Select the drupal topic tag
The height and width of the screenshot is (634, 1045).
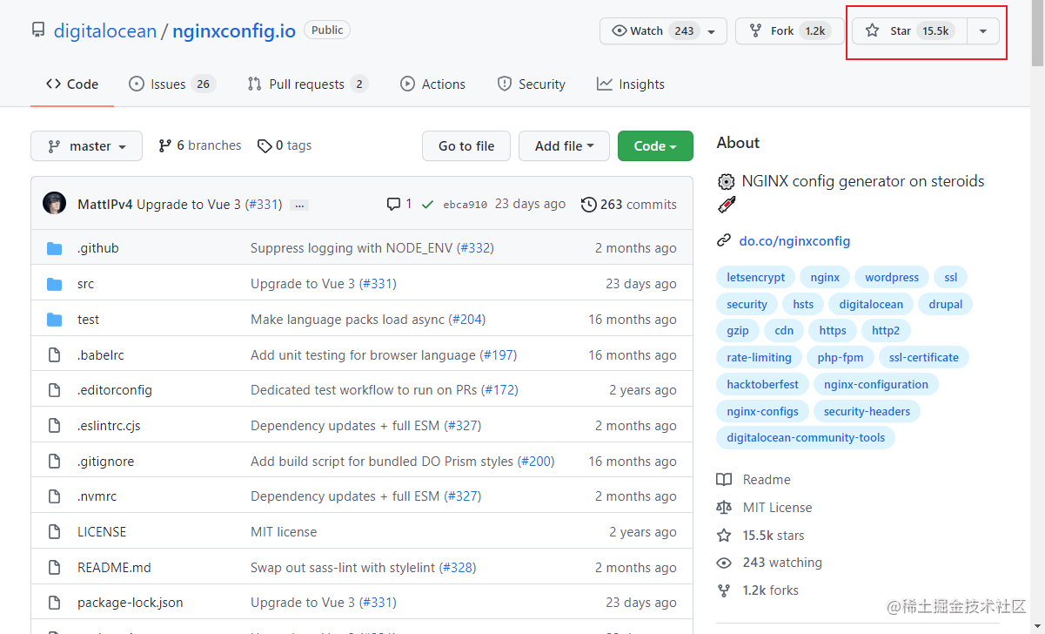pyautogui.click(x=946, y=305)
